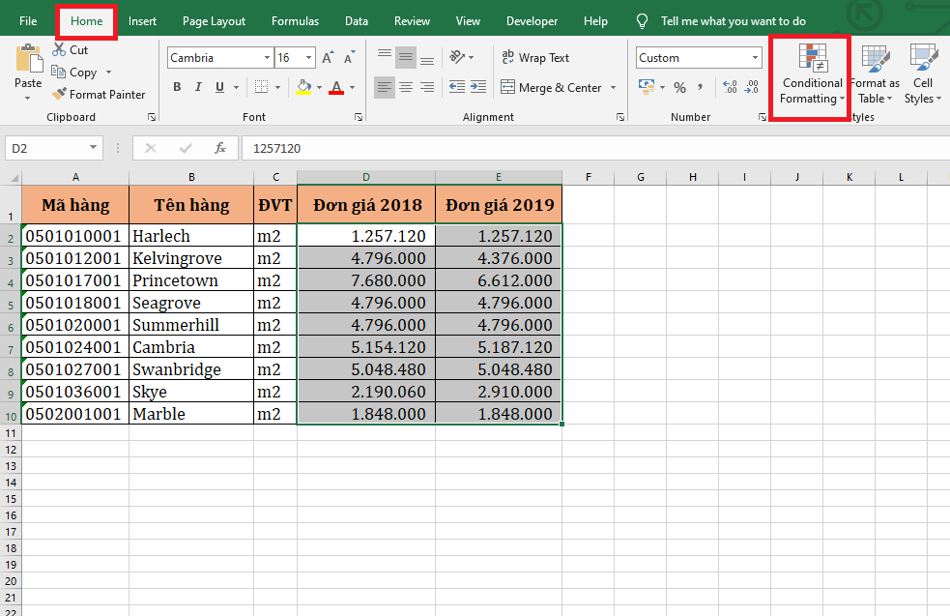Open the Page Layout tab
950x616 pixels.
pyautogui.click(x=214, y=21)
